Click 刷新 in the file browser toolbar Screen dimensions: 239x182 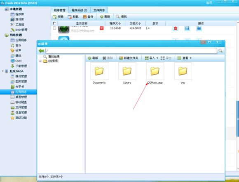click(93, 58)
